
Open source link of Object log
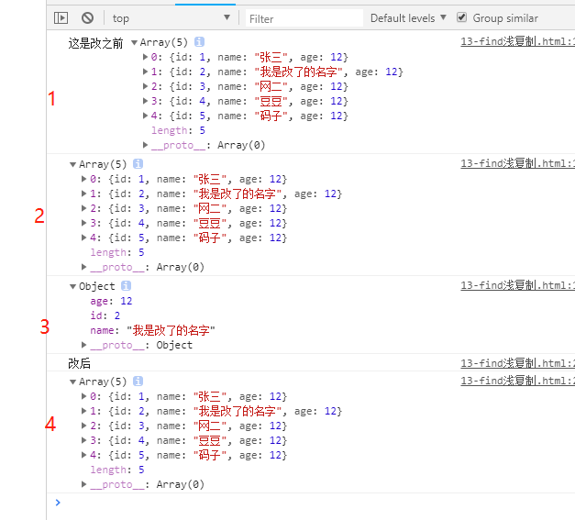[x=517, y=285]
